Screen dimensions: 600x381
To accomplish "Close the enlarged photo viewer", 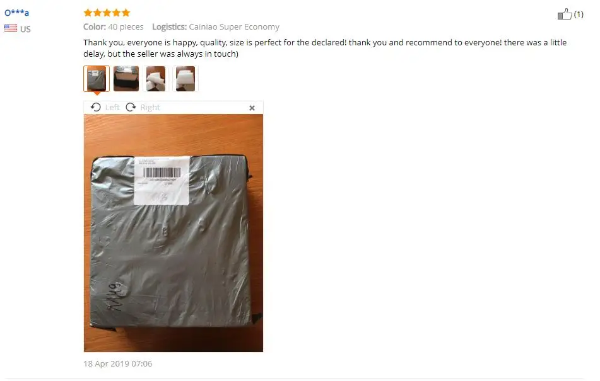I will pos(252,108).
